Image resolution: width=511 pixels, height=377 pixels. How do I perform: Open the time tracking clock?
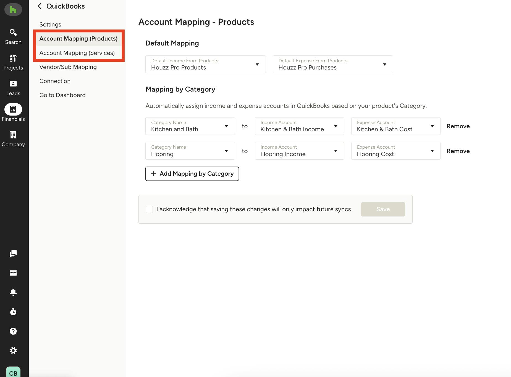point(13,312)
